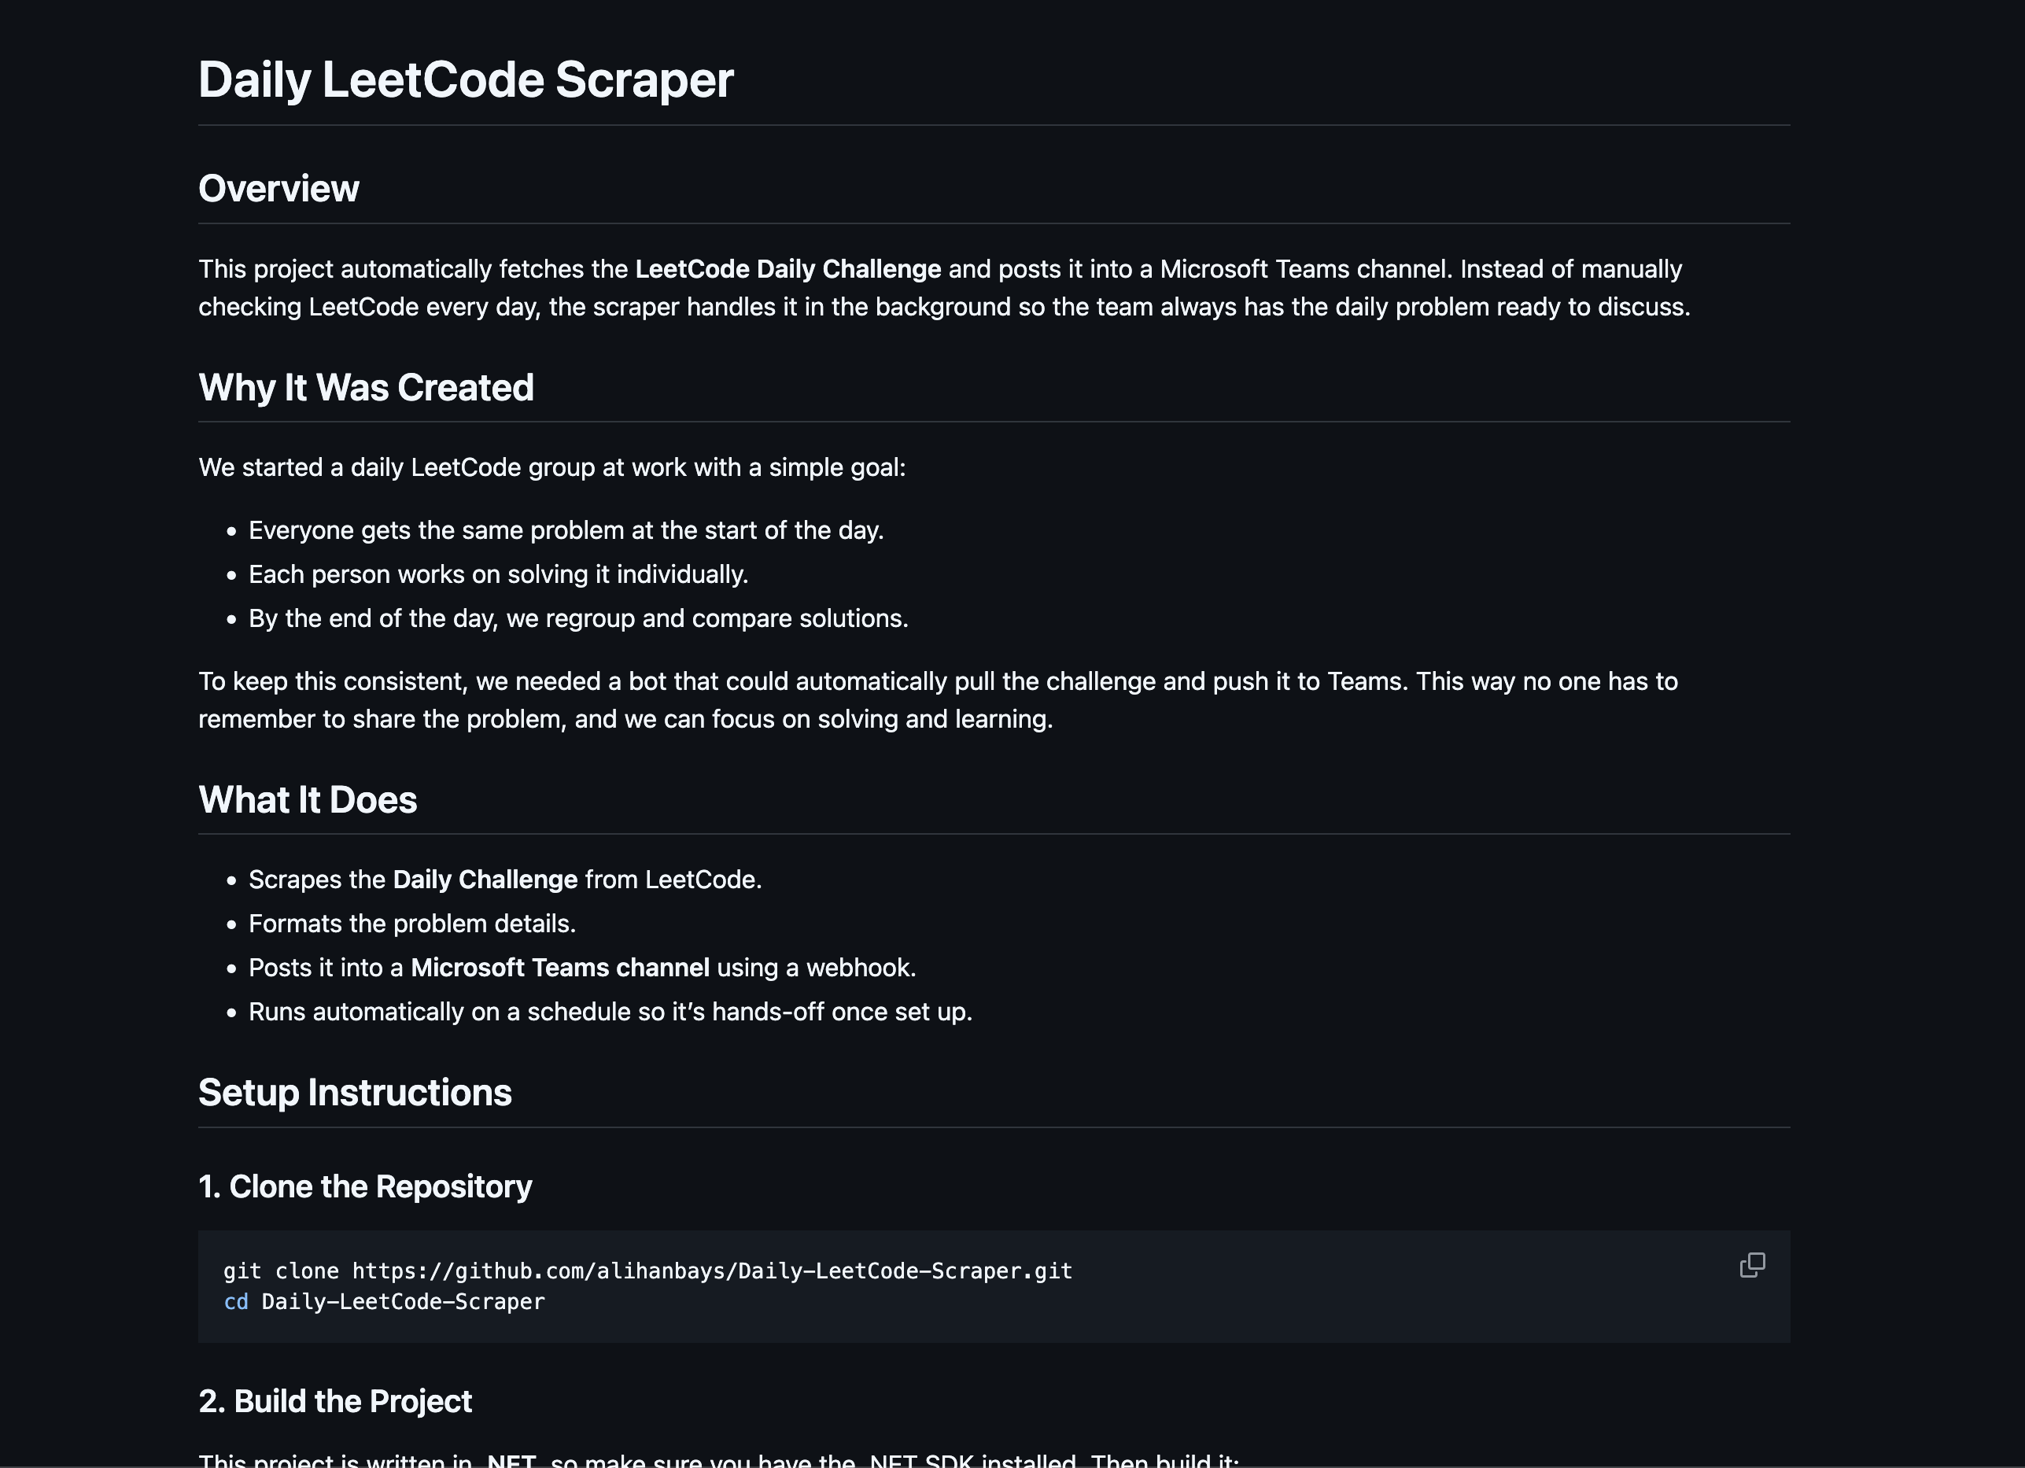This screenshot has height=1468, width=2025.
Task: Click the bullet about comparing solutions
Action: click(x=577, y=617)
